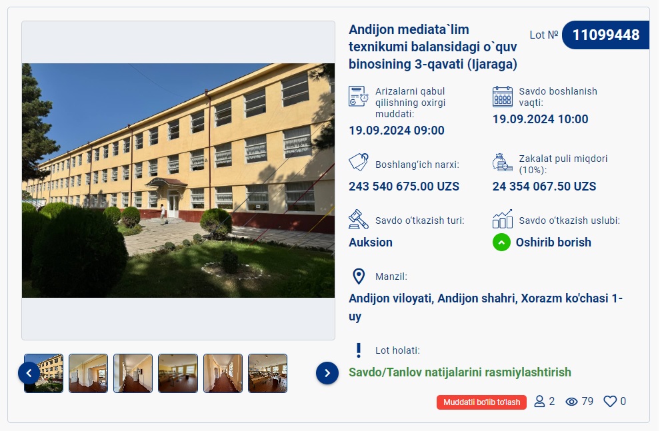Click the eye views icon

pyautogui.click(x=571, y=402)
